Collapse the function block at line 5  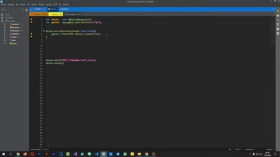(44, 31)
